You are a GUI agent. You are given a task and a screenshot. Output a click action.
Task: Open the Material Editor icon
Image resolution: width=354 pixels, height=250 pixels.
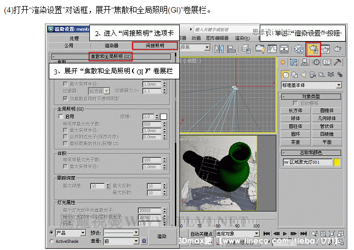299,49
